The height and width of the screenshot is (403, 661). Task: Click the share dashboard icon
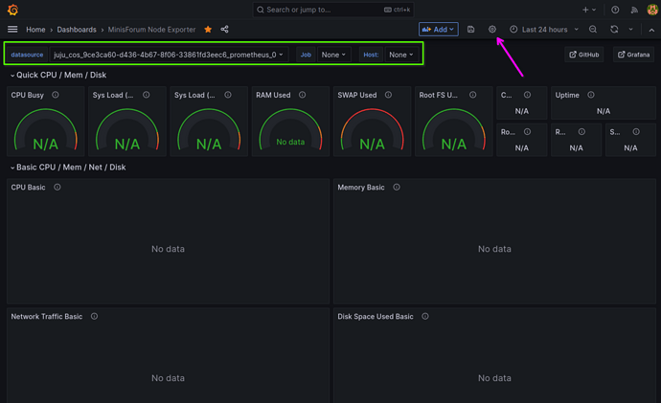pyautogui.click(x=225, y=29)
